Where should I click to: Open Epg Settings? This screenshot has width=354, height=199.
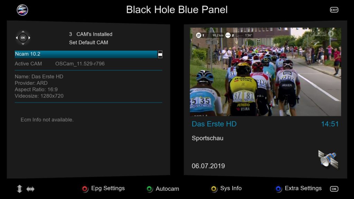coord(108,188)
